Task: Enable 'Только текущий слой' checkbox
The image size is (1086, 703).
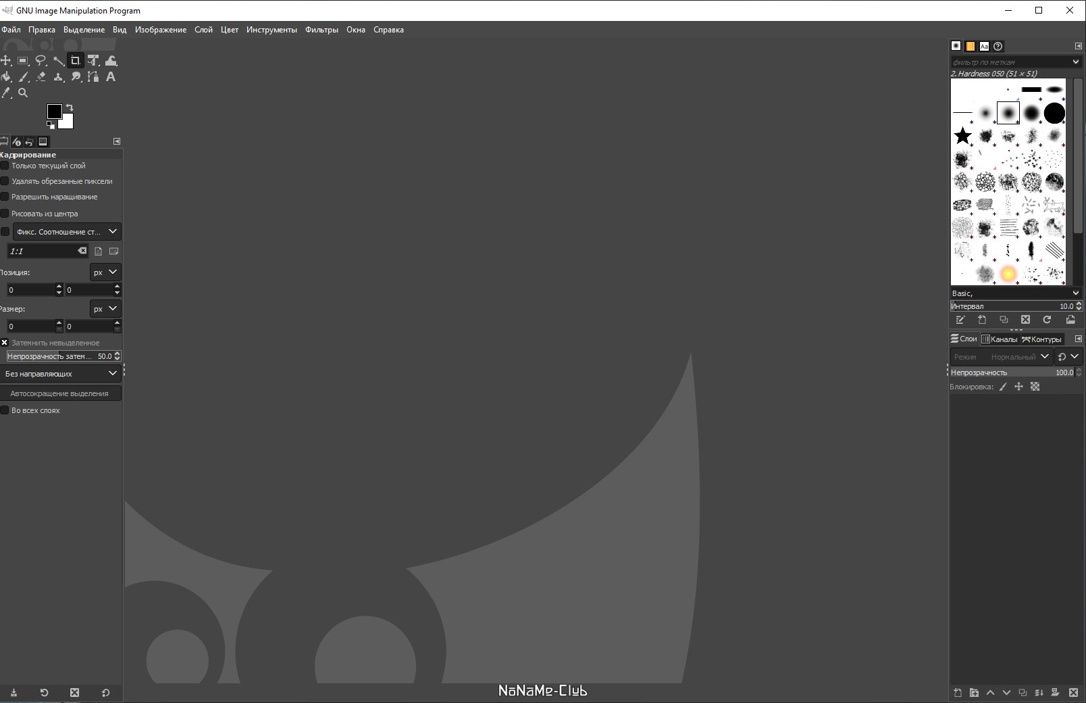Action: pyautogui.click(x=5, y=166)
